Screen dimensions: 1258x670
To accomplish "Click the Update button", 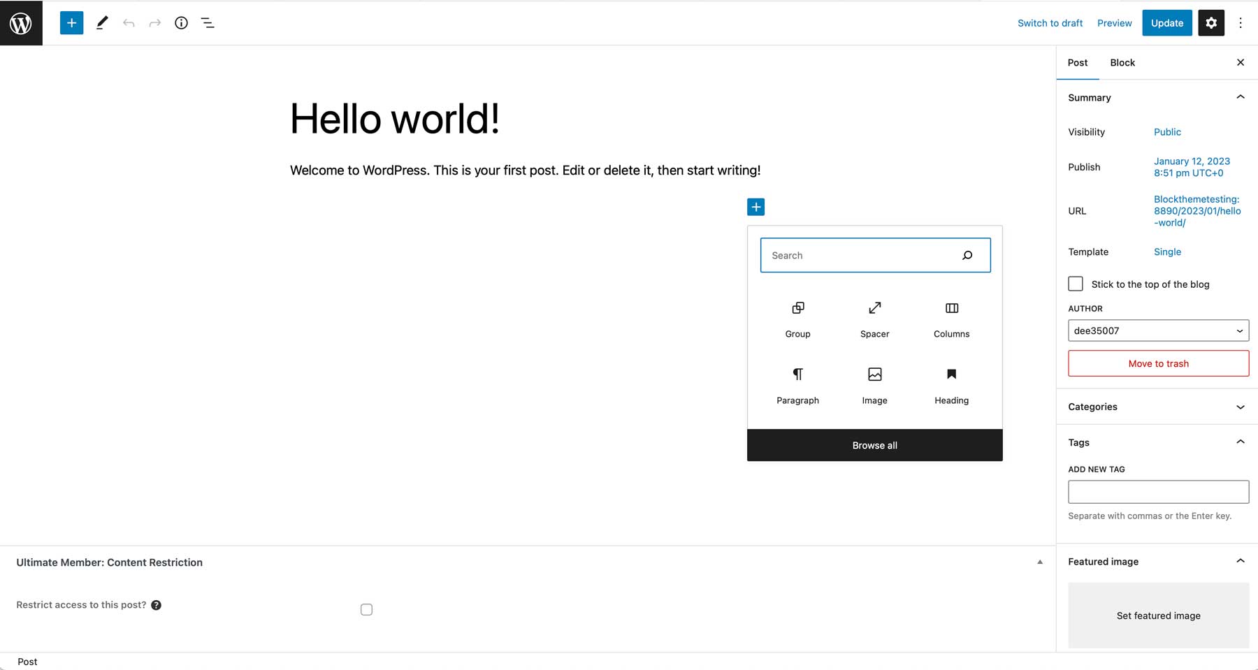I will pos(1166,22).
